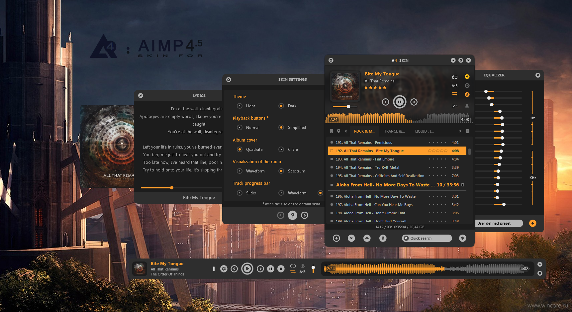Click the location pin icon in playlist bar
572x312 pixels.
click(338, 131)
